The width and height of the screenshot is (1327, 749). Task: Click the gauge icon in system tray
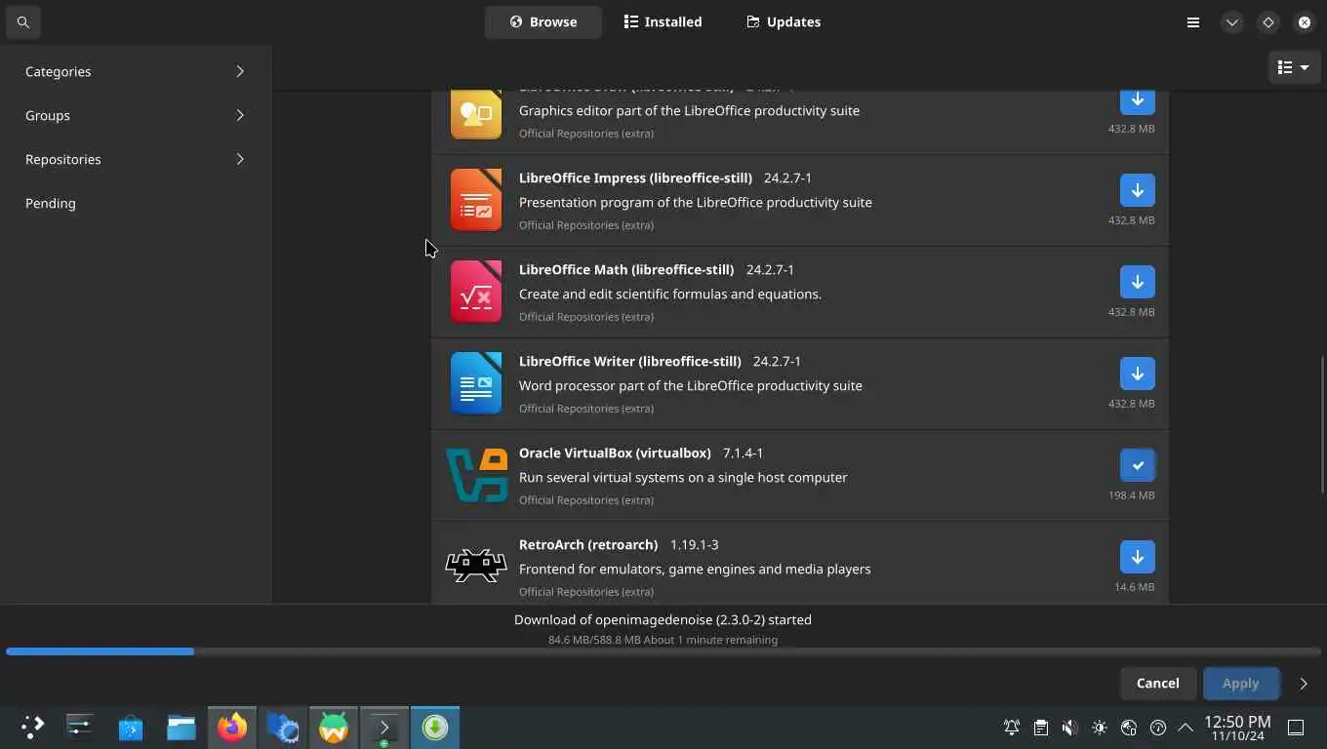pos(1158,728)
